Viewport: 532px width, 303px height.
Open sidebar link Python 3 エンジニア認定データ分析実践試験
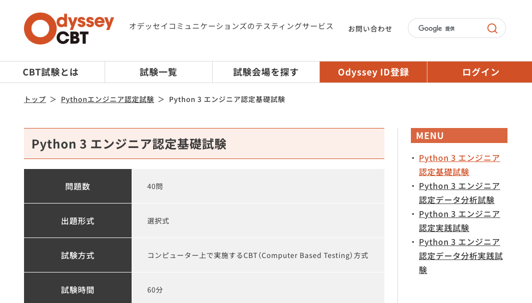point(460,256)
